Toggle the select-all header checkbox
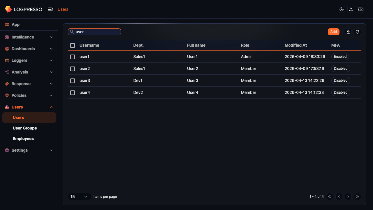The image size is (373, 210). click(73, 45)
